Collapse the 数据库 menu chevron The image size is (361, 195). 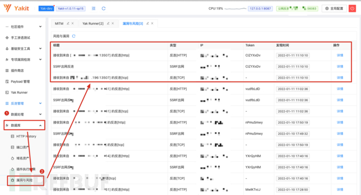coord(40,125)
